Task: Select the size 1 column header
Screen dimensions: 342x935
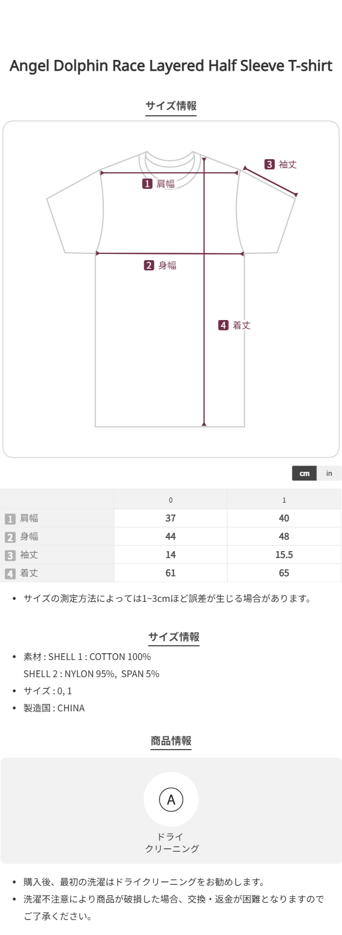Action: tap(284, 500)
